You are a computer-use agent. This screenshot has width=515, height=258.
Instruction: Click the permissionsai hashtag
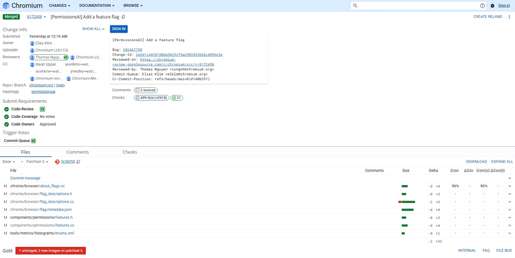[x=43, y=92]
